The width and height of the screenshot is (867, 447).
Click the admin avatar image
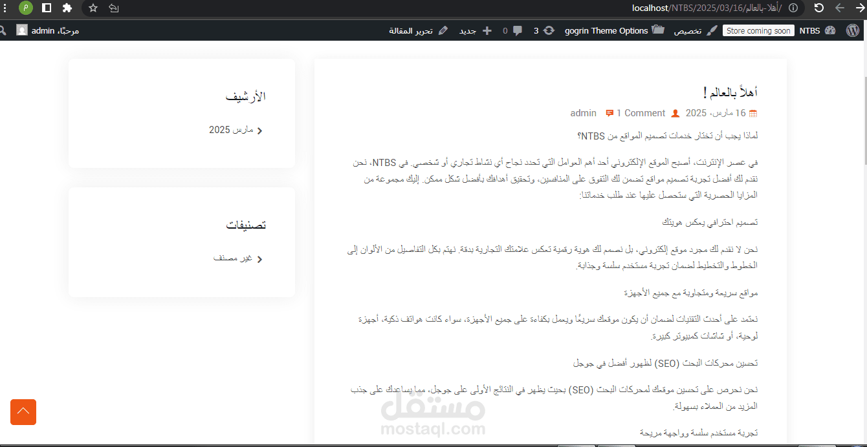point(22,30)
